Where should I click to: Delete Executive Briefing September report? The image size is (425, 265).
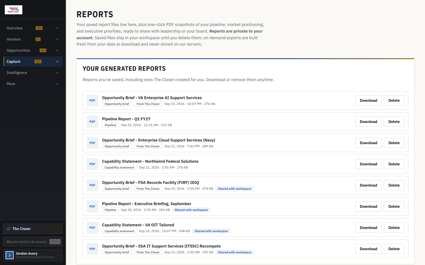coord(394,206)
